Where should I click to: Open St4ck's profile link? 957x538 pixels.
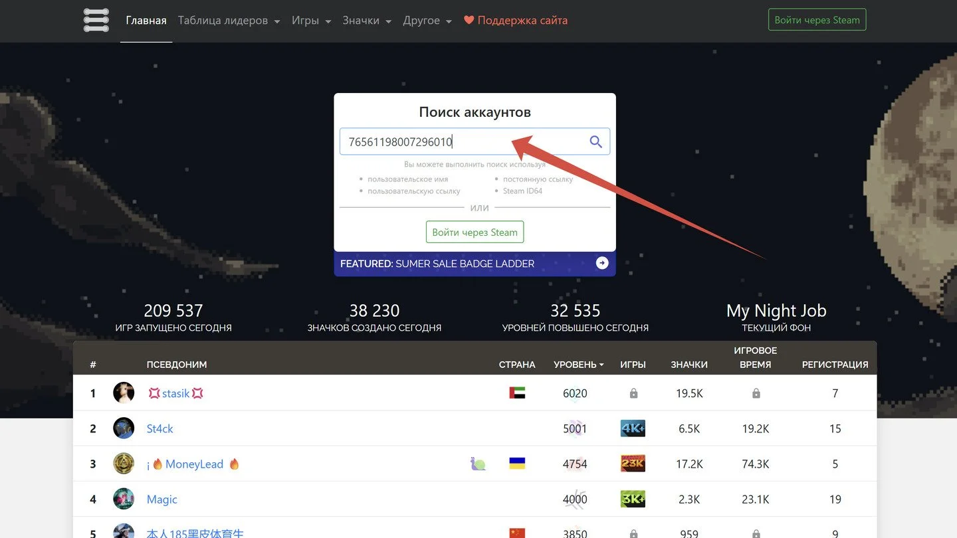click(159, 428)
